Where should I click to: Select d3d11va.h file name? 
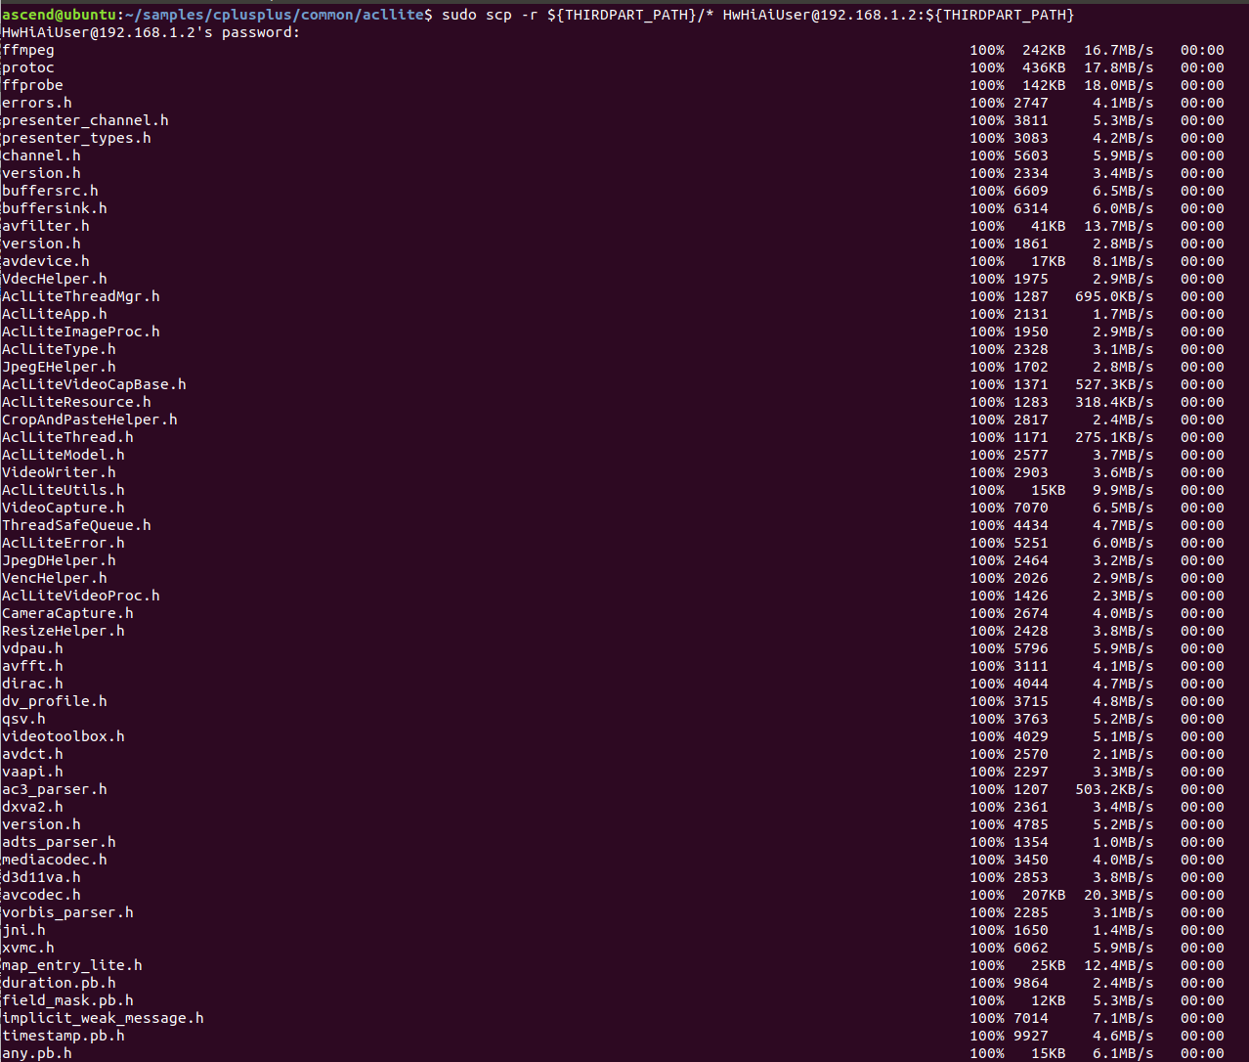(41, 877)
